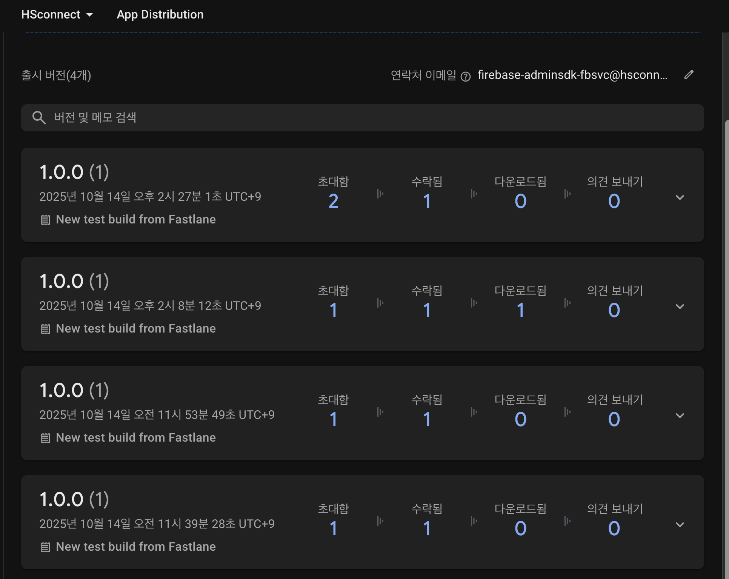Click release notes icon of 2시 27분 build
729x579 pixels.
[45, 220]
